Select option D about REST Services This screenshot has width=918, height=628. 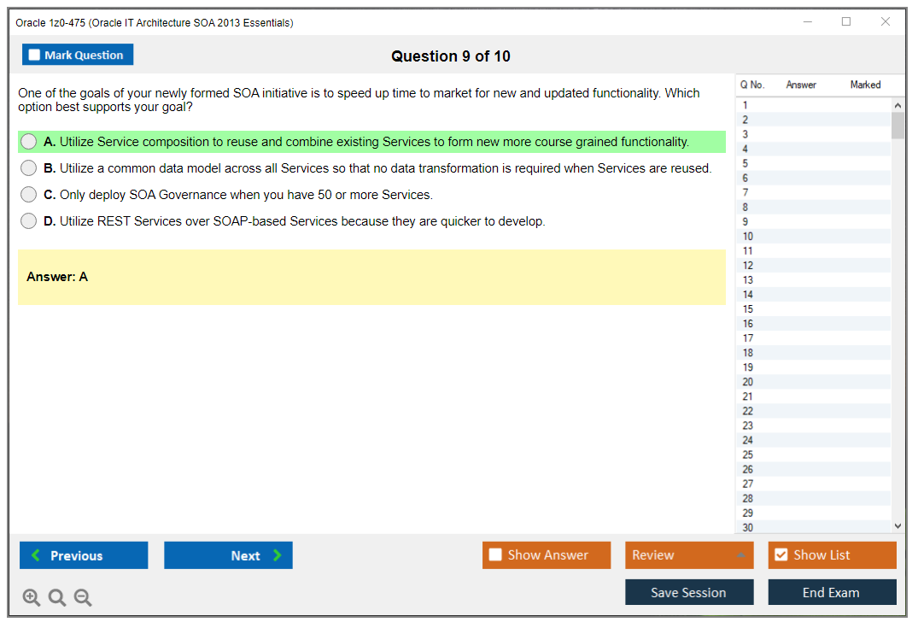click(x=29, y=221)
